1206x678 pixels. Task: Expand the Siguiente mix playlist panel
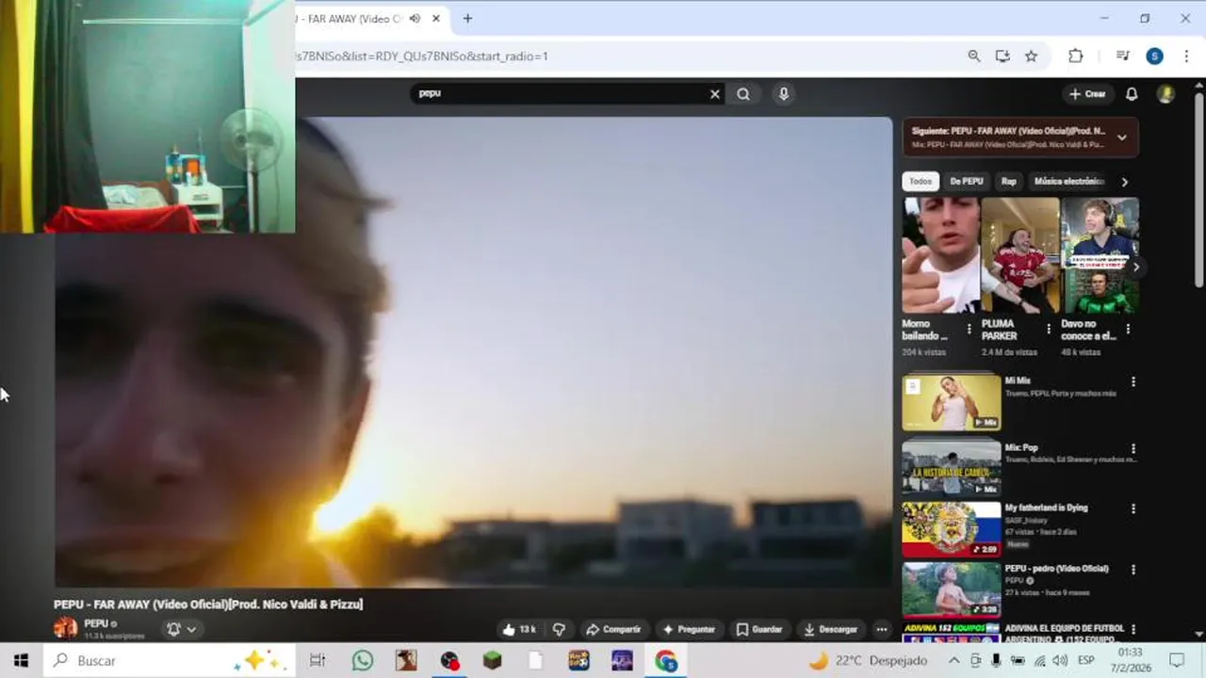1121,137
